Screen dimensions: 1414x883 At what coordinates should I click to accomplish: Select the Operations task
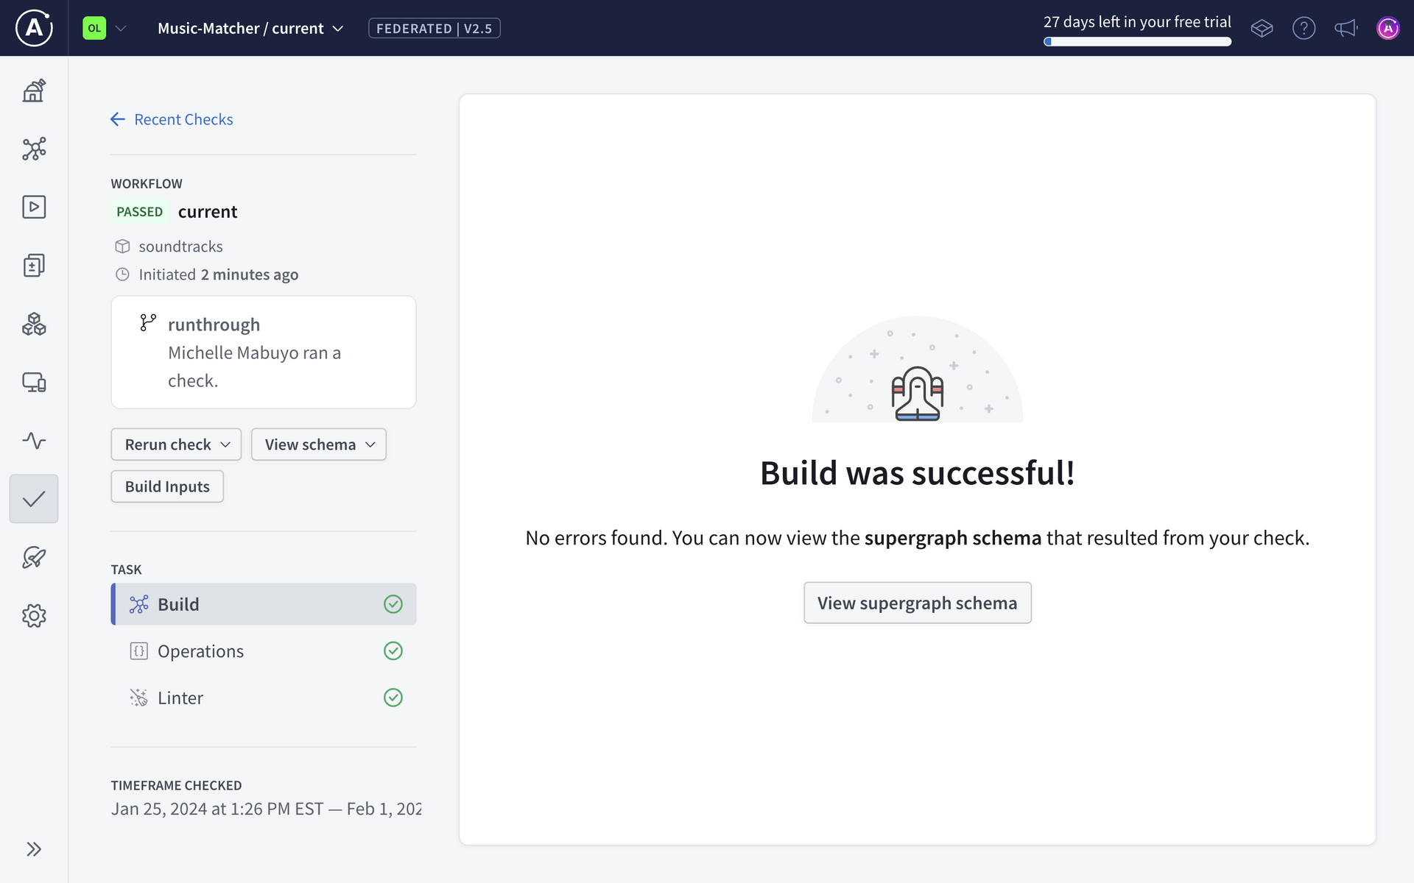264,651
